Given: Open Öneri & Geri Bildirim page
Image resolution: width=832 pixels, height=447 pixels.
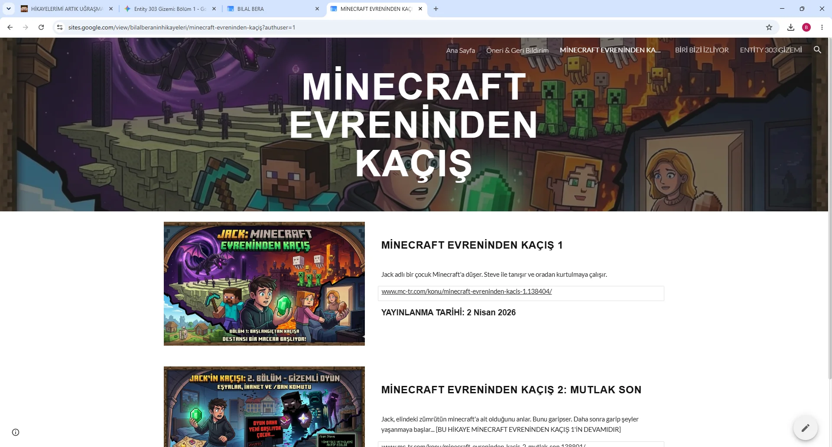Looking at the screenshot, I should point(517,50).
